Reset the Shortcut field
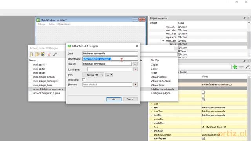Image resolution: width=251 pixels, height=141 pixels. pos(135,85)
